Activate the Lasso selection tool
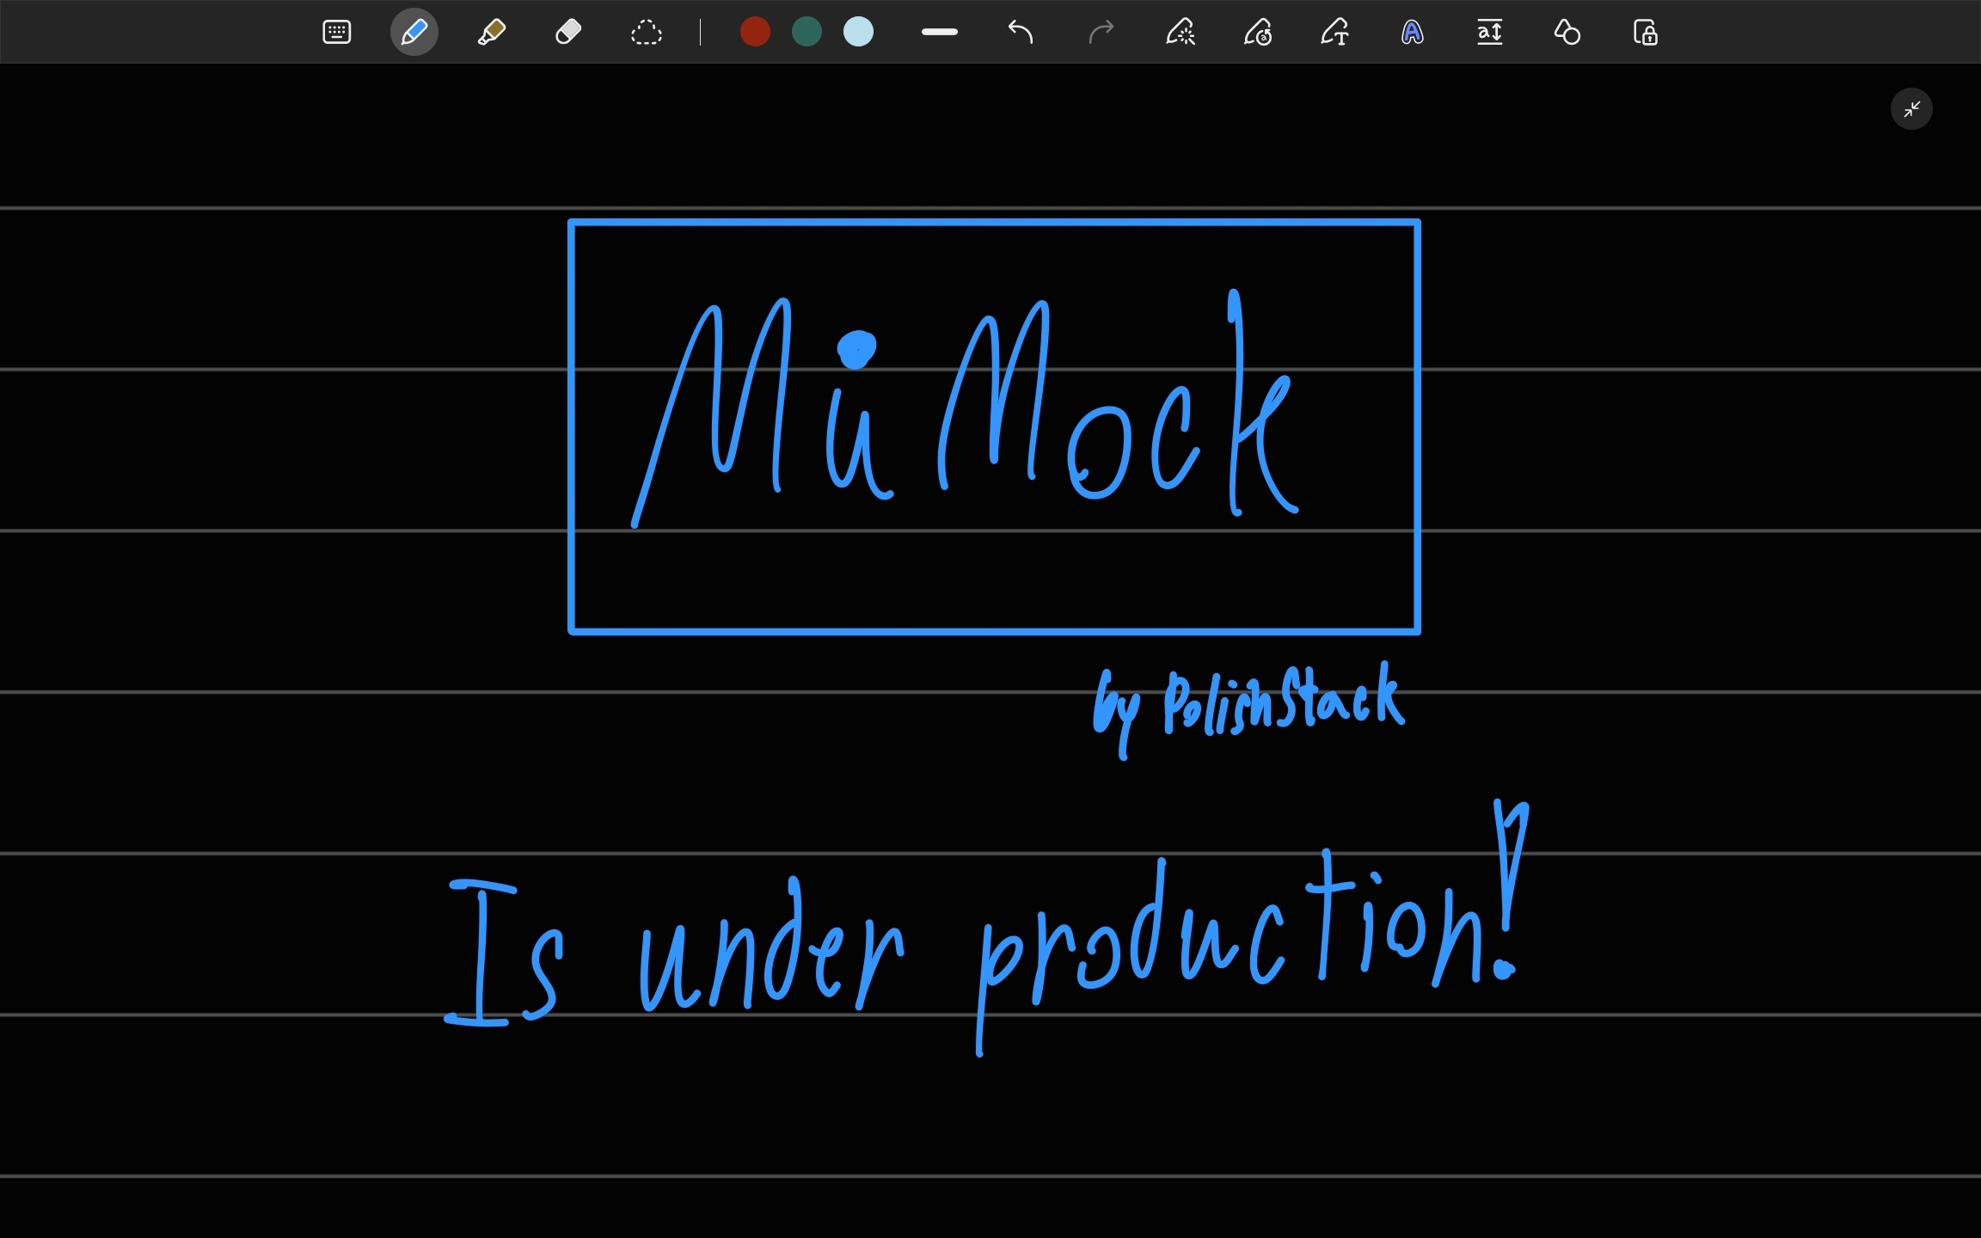Screen dimensions: 1981x1238 (x=646, y=32)
